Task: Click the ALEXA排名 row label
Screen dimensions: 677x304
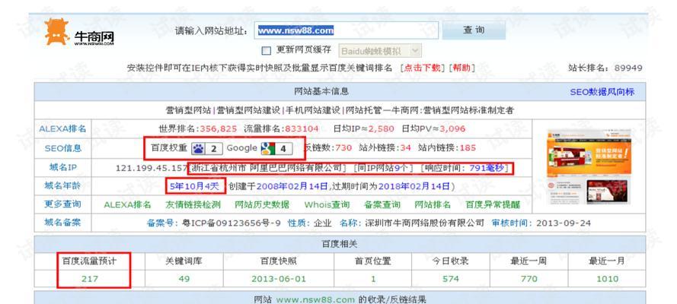Action: pyautogui.click(x=62, y=128)
